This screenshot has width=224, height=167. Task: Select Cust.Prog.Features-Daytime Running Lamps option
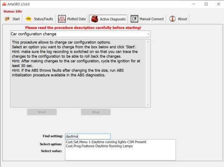coord(99,146)
